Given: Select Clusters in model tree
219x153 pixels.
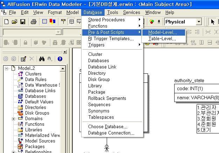Looking at the screenshot, I should point(33,74).
